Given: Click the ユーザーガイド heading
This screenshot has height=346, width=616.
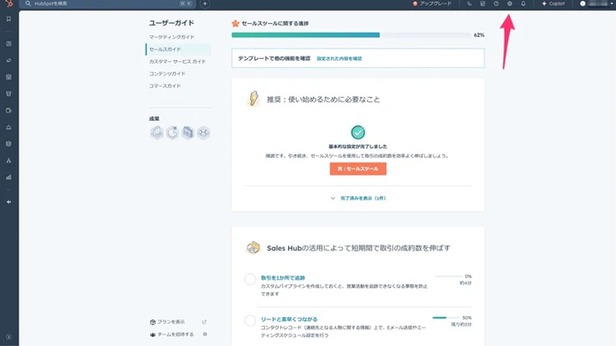Looking at the screenshot, I should pyautogui.click(x=171, y=23).
